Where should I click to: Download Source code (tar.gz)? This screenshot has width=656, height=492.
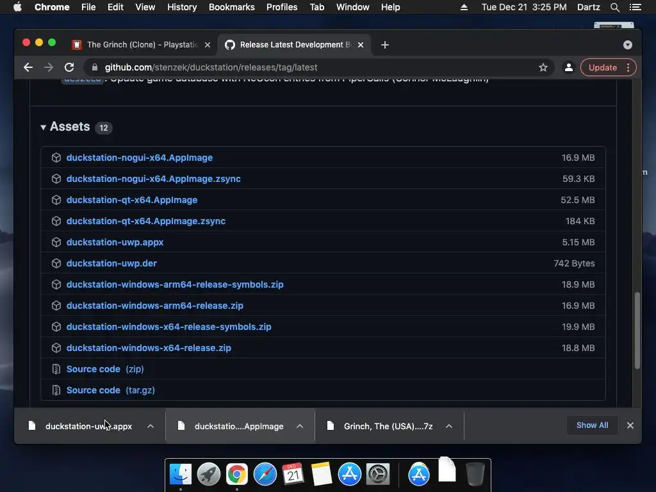click(110, 390)
